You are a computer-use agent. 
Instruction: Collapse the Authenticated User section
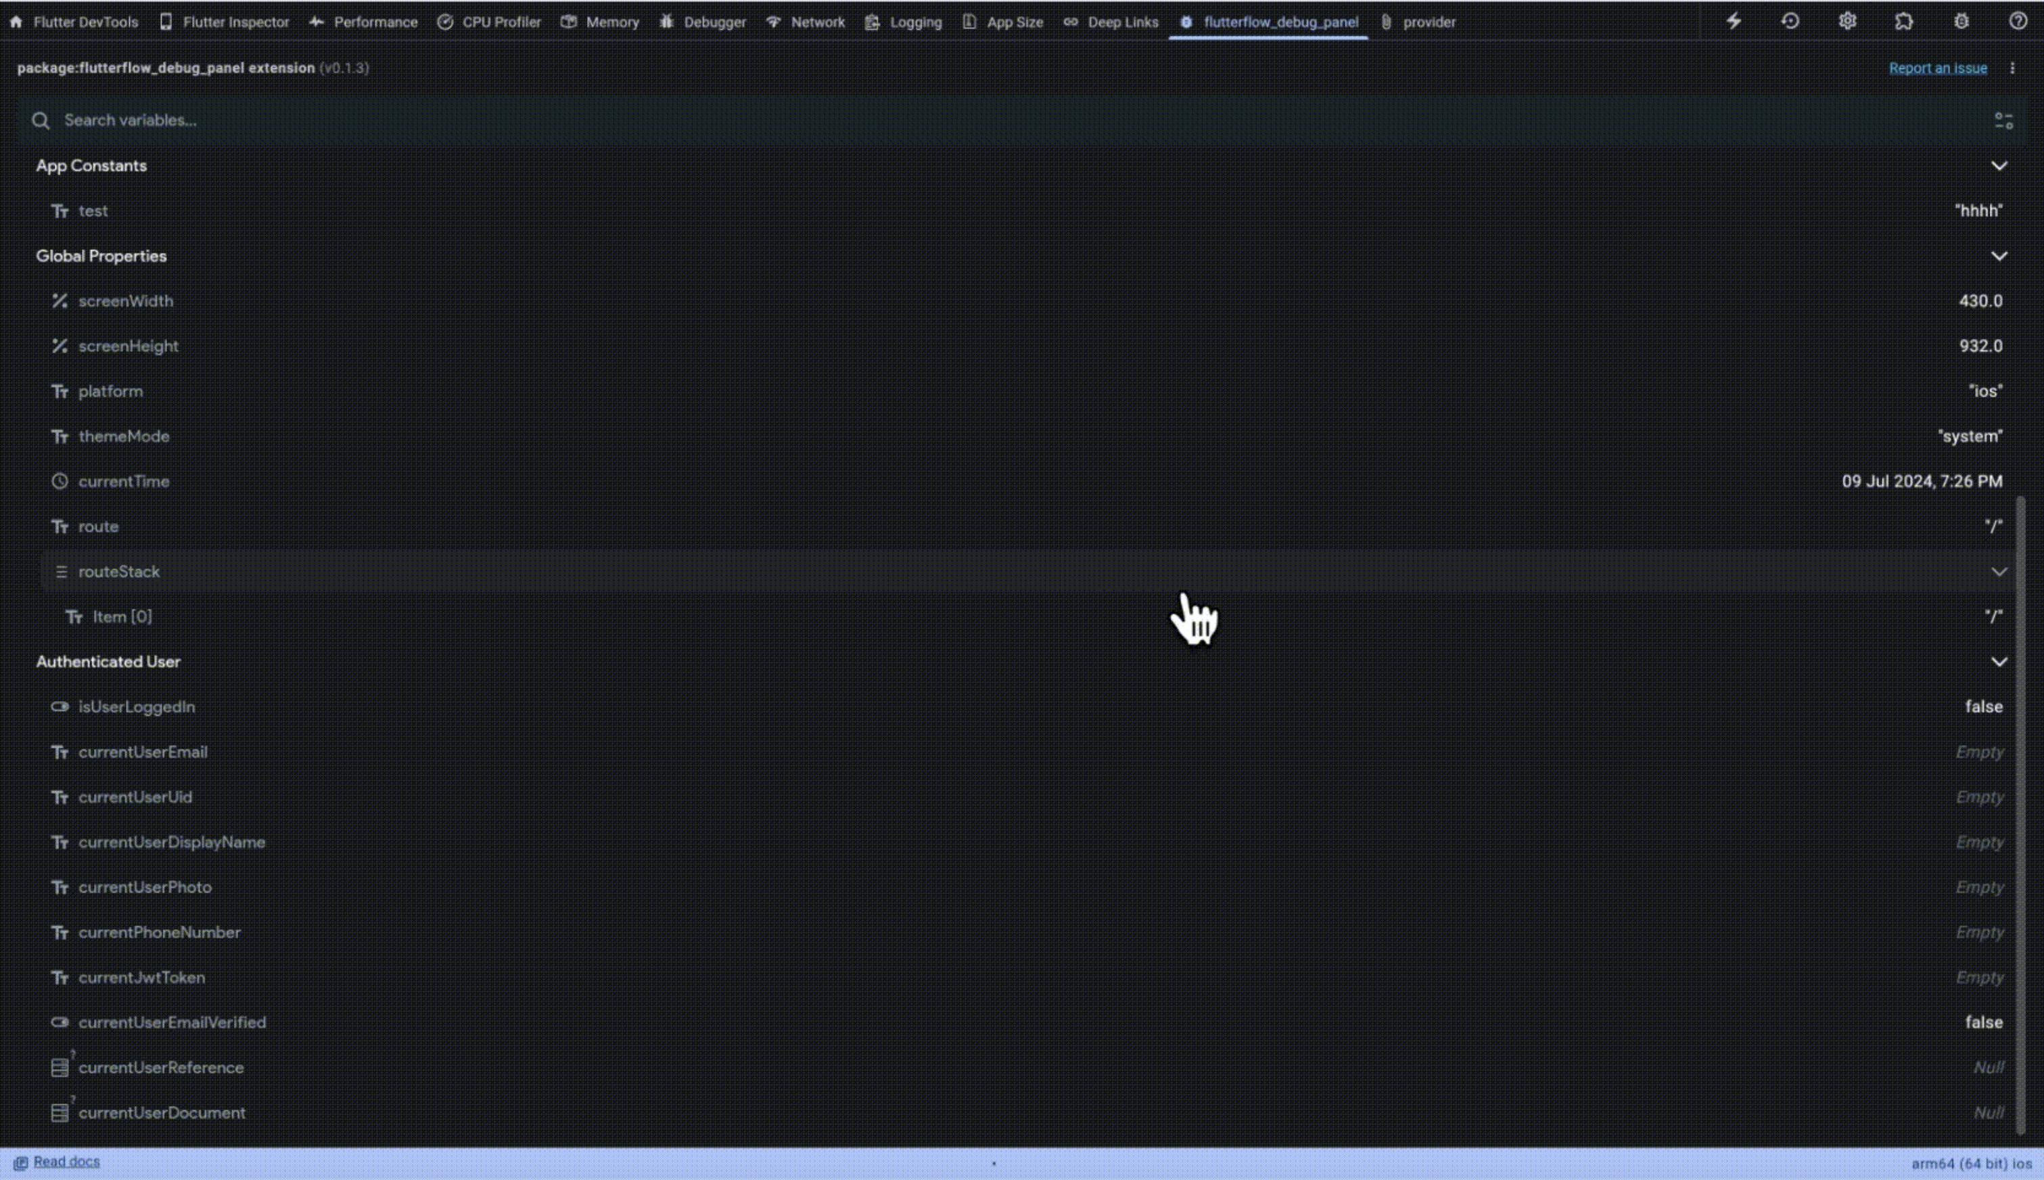click(x=1999, y=662)
